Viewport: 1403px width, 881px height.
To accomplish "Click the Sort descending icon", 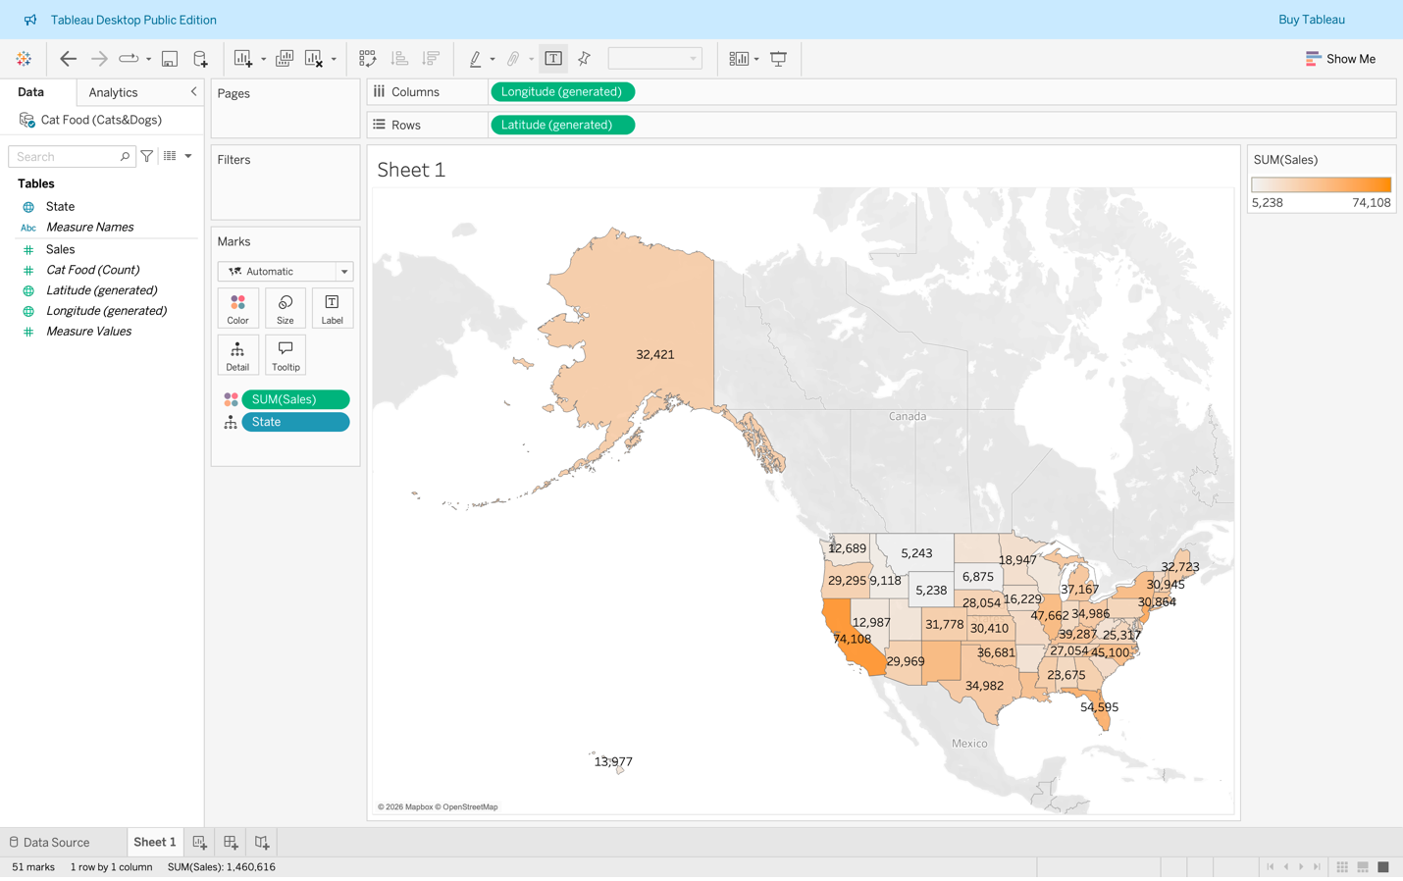I will [x=431, y=59].
